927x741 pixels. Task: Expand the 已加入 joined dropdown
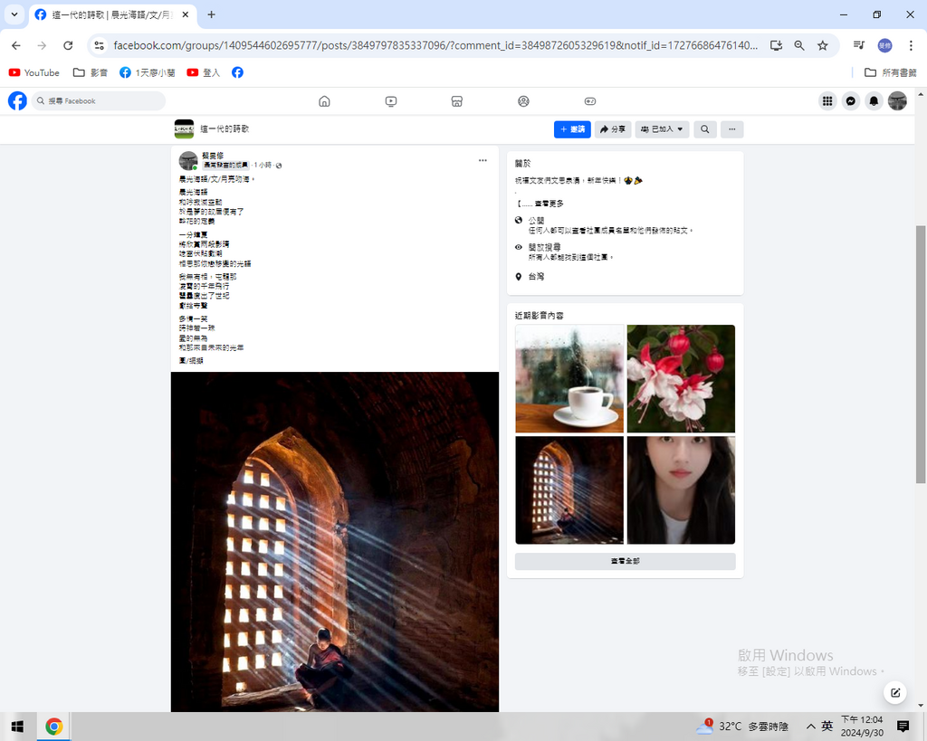pos(662,129)
